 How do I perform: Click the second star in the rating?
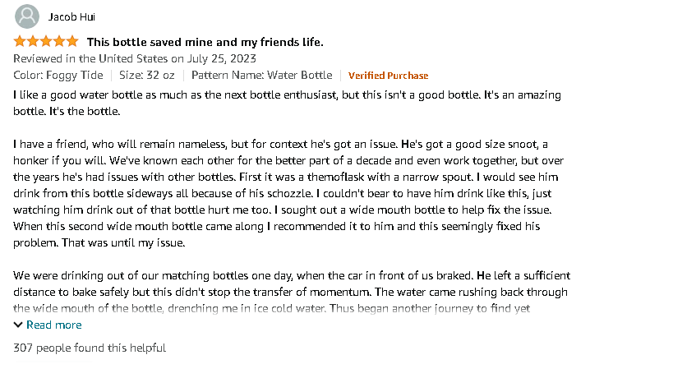[33, 41]
